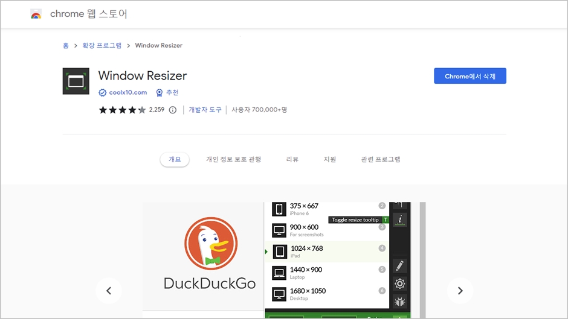Open the 지원 tab
This screenshot has width=568, height=319.
330,159
